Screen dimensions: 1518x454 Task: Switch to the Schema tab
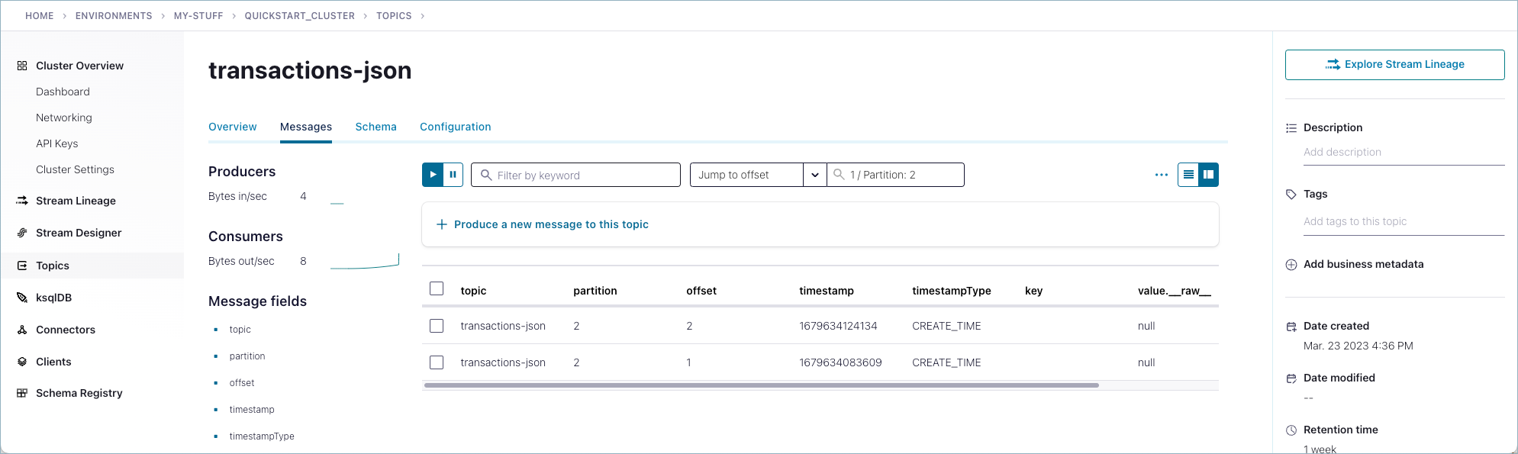pos(375,127)
